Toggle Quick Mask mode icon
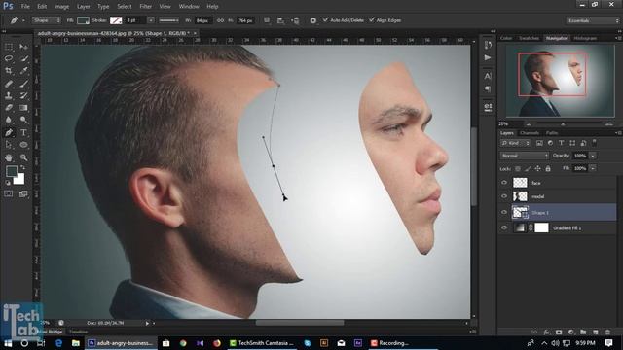The height and width of the screenshot is (350, 623). click(x=9, y=193)
